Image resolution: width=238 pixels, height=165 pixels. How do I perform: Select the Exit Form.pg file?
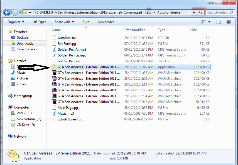(131, 44)
